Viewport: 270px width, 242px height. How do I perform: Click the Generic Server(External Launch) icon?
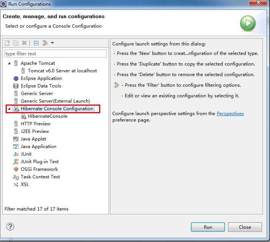click(x=16, y=101)
